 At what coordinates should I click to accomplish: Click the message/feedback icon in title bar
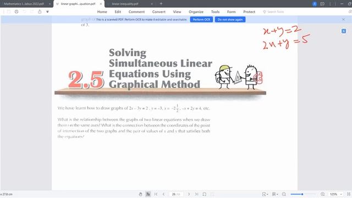click(x=322, y=4)
